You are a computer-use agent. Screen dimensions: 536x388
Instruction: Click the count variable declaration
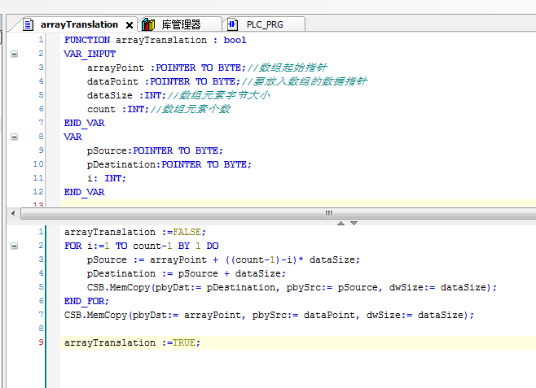pyautogui.click(x=118, y=109)
